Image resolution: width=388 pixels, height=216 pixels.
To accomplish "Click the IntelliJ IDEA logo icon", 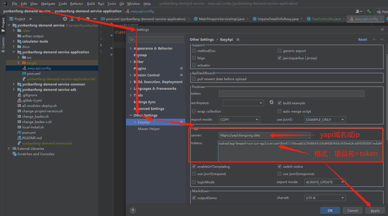I will tap(5, 3).
